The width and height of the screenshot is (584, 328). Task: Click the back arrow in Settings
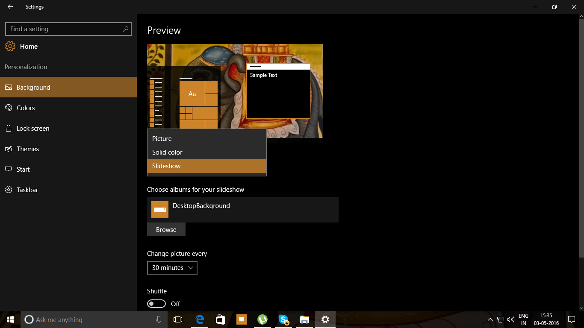point(9,6)
